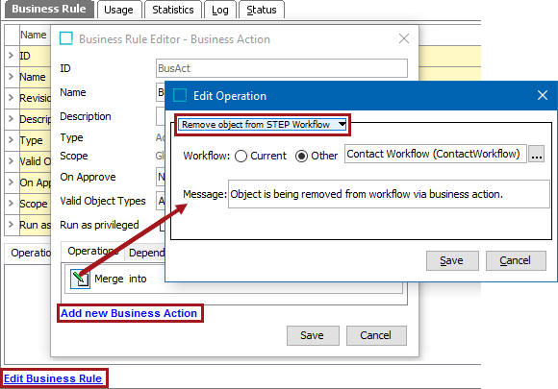Open the Statistics tab

173,10
